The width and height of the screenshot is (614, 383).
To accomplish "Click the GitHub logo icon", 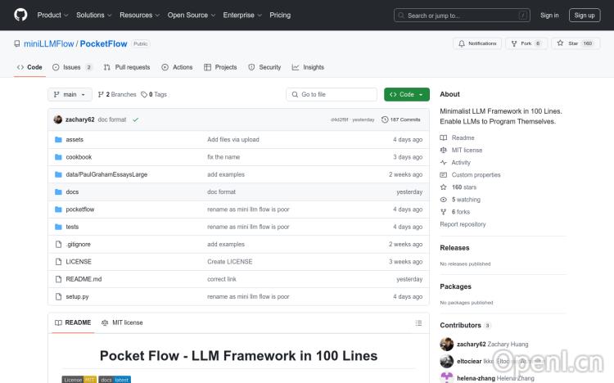I will pos(20,15).
